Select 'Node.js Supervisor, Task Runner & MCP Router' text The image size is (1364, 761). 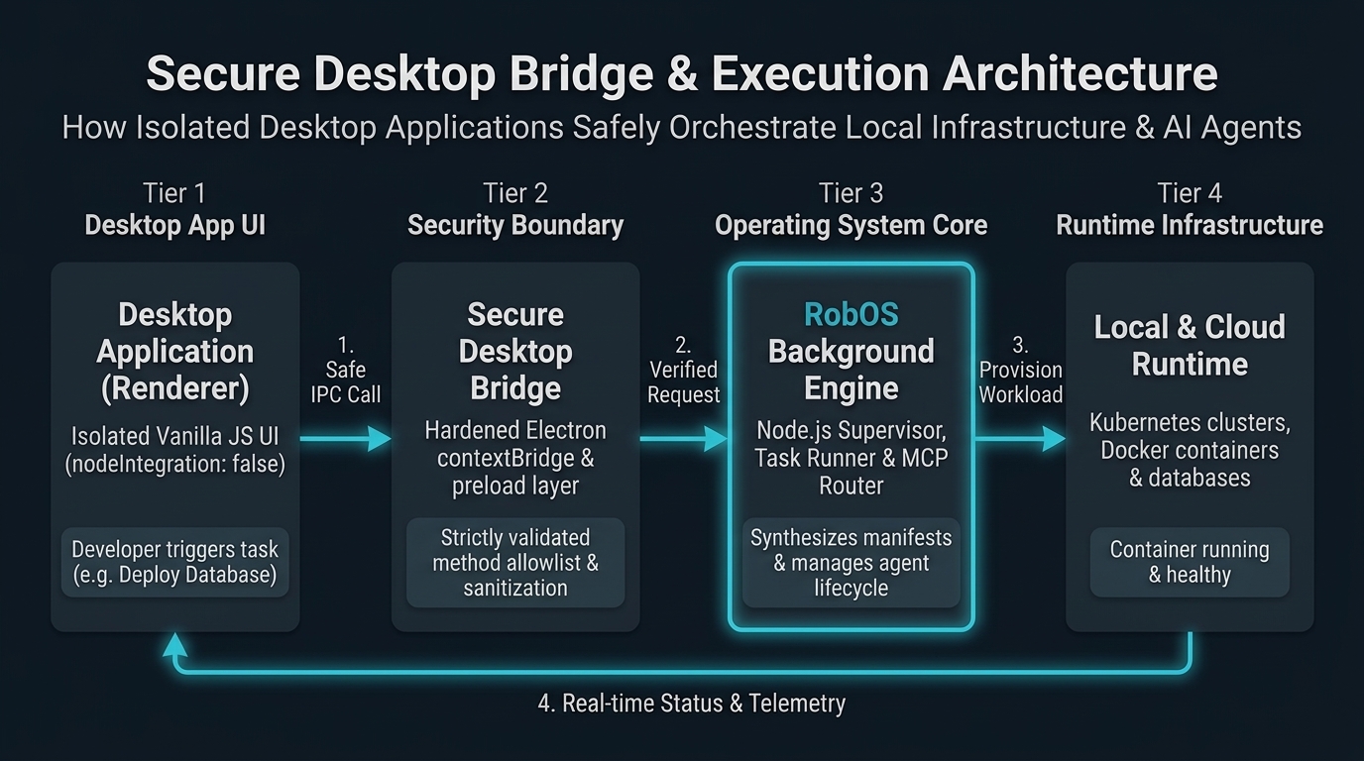(852, 458)
